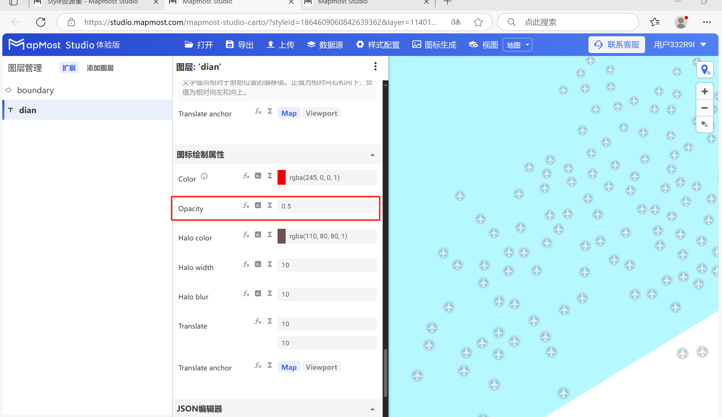Viewport: 722px width, 417px height.
Task: Click the red Color swatch
Action: tap(281, 177)
